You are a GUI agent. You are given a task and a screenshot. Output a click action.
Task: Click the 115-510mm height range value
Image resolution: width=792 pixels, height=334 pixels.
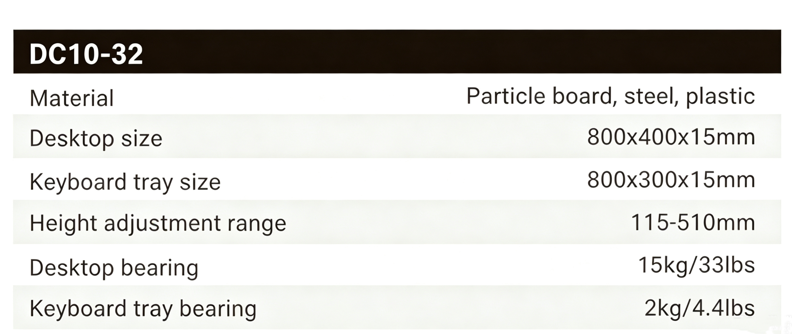point(693,222)
